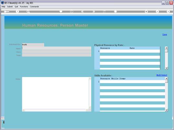This screenshot has height=130, width=174.
Task: Click the key icon in the toolbar
Action: [6, 12]
